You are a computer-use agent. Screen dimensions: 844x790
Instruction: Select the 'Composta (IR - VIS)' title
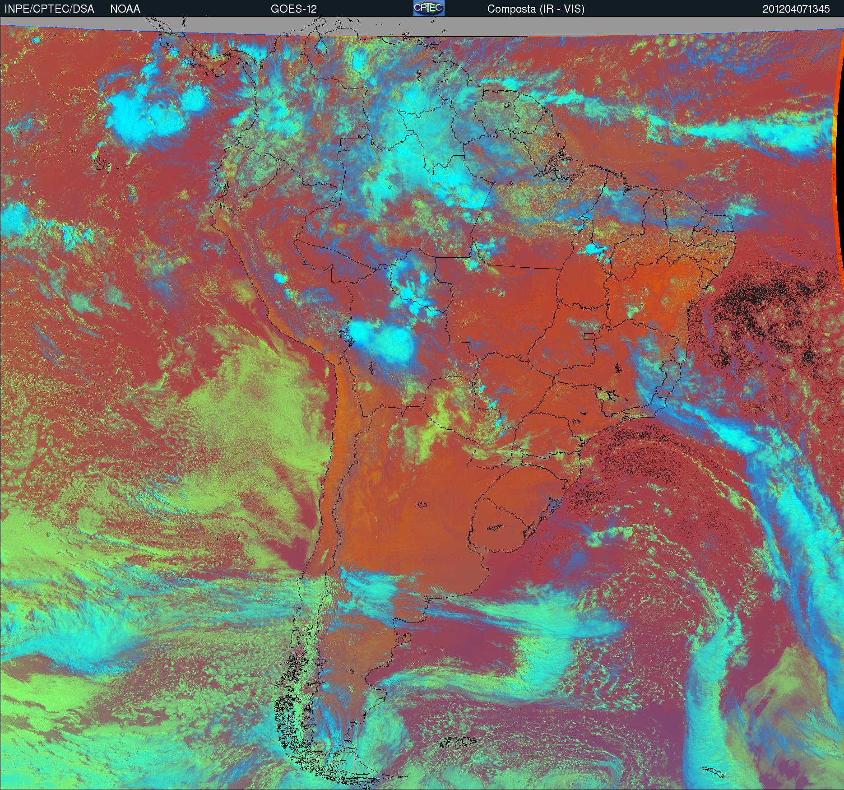click(x=536, y=9)
